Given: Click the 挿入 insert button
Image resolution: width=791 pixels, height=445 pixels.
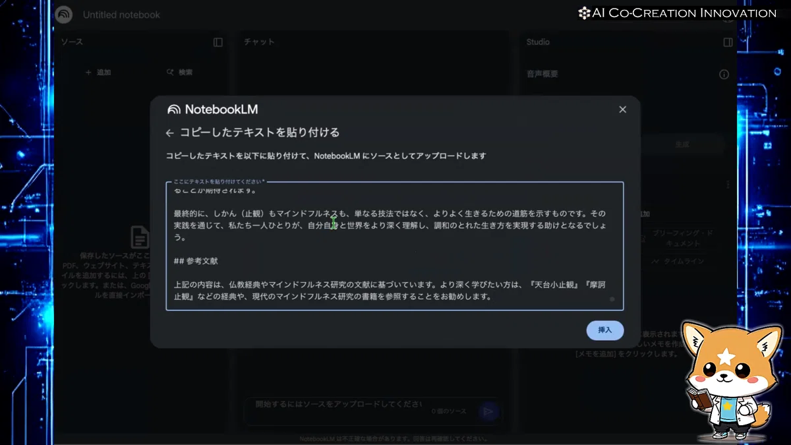Looking at the screenshot, I should (604, 330).
